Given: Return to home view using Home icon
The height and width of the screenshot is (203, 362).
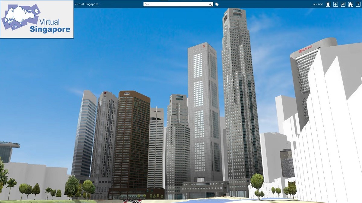Looking at the screenshot, I should click(x=351, y=4).
